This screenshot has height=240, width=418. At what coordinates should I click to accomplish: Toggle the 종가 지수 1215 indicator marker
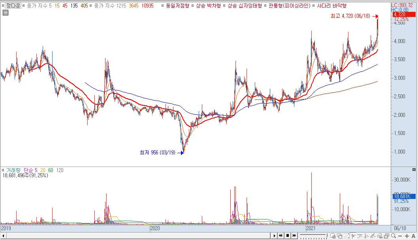(91, 6)
